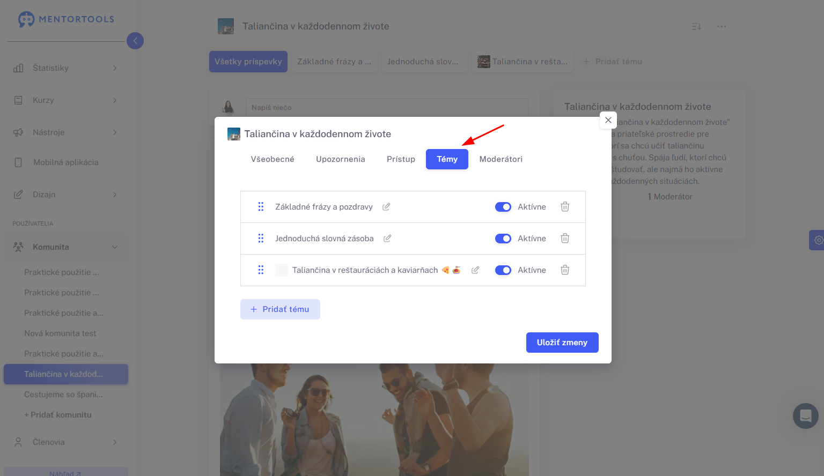Expand the Štatistiky sidebar menu
Image resolution: width=824 pixels, height=476 pixels.
65,68
